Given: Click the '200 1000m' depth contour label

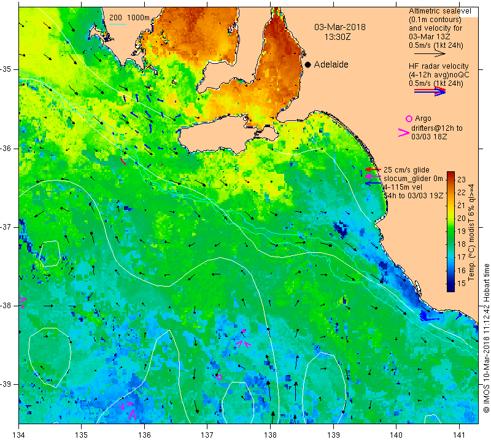Looking at the screenshot, I should point(130,18).
